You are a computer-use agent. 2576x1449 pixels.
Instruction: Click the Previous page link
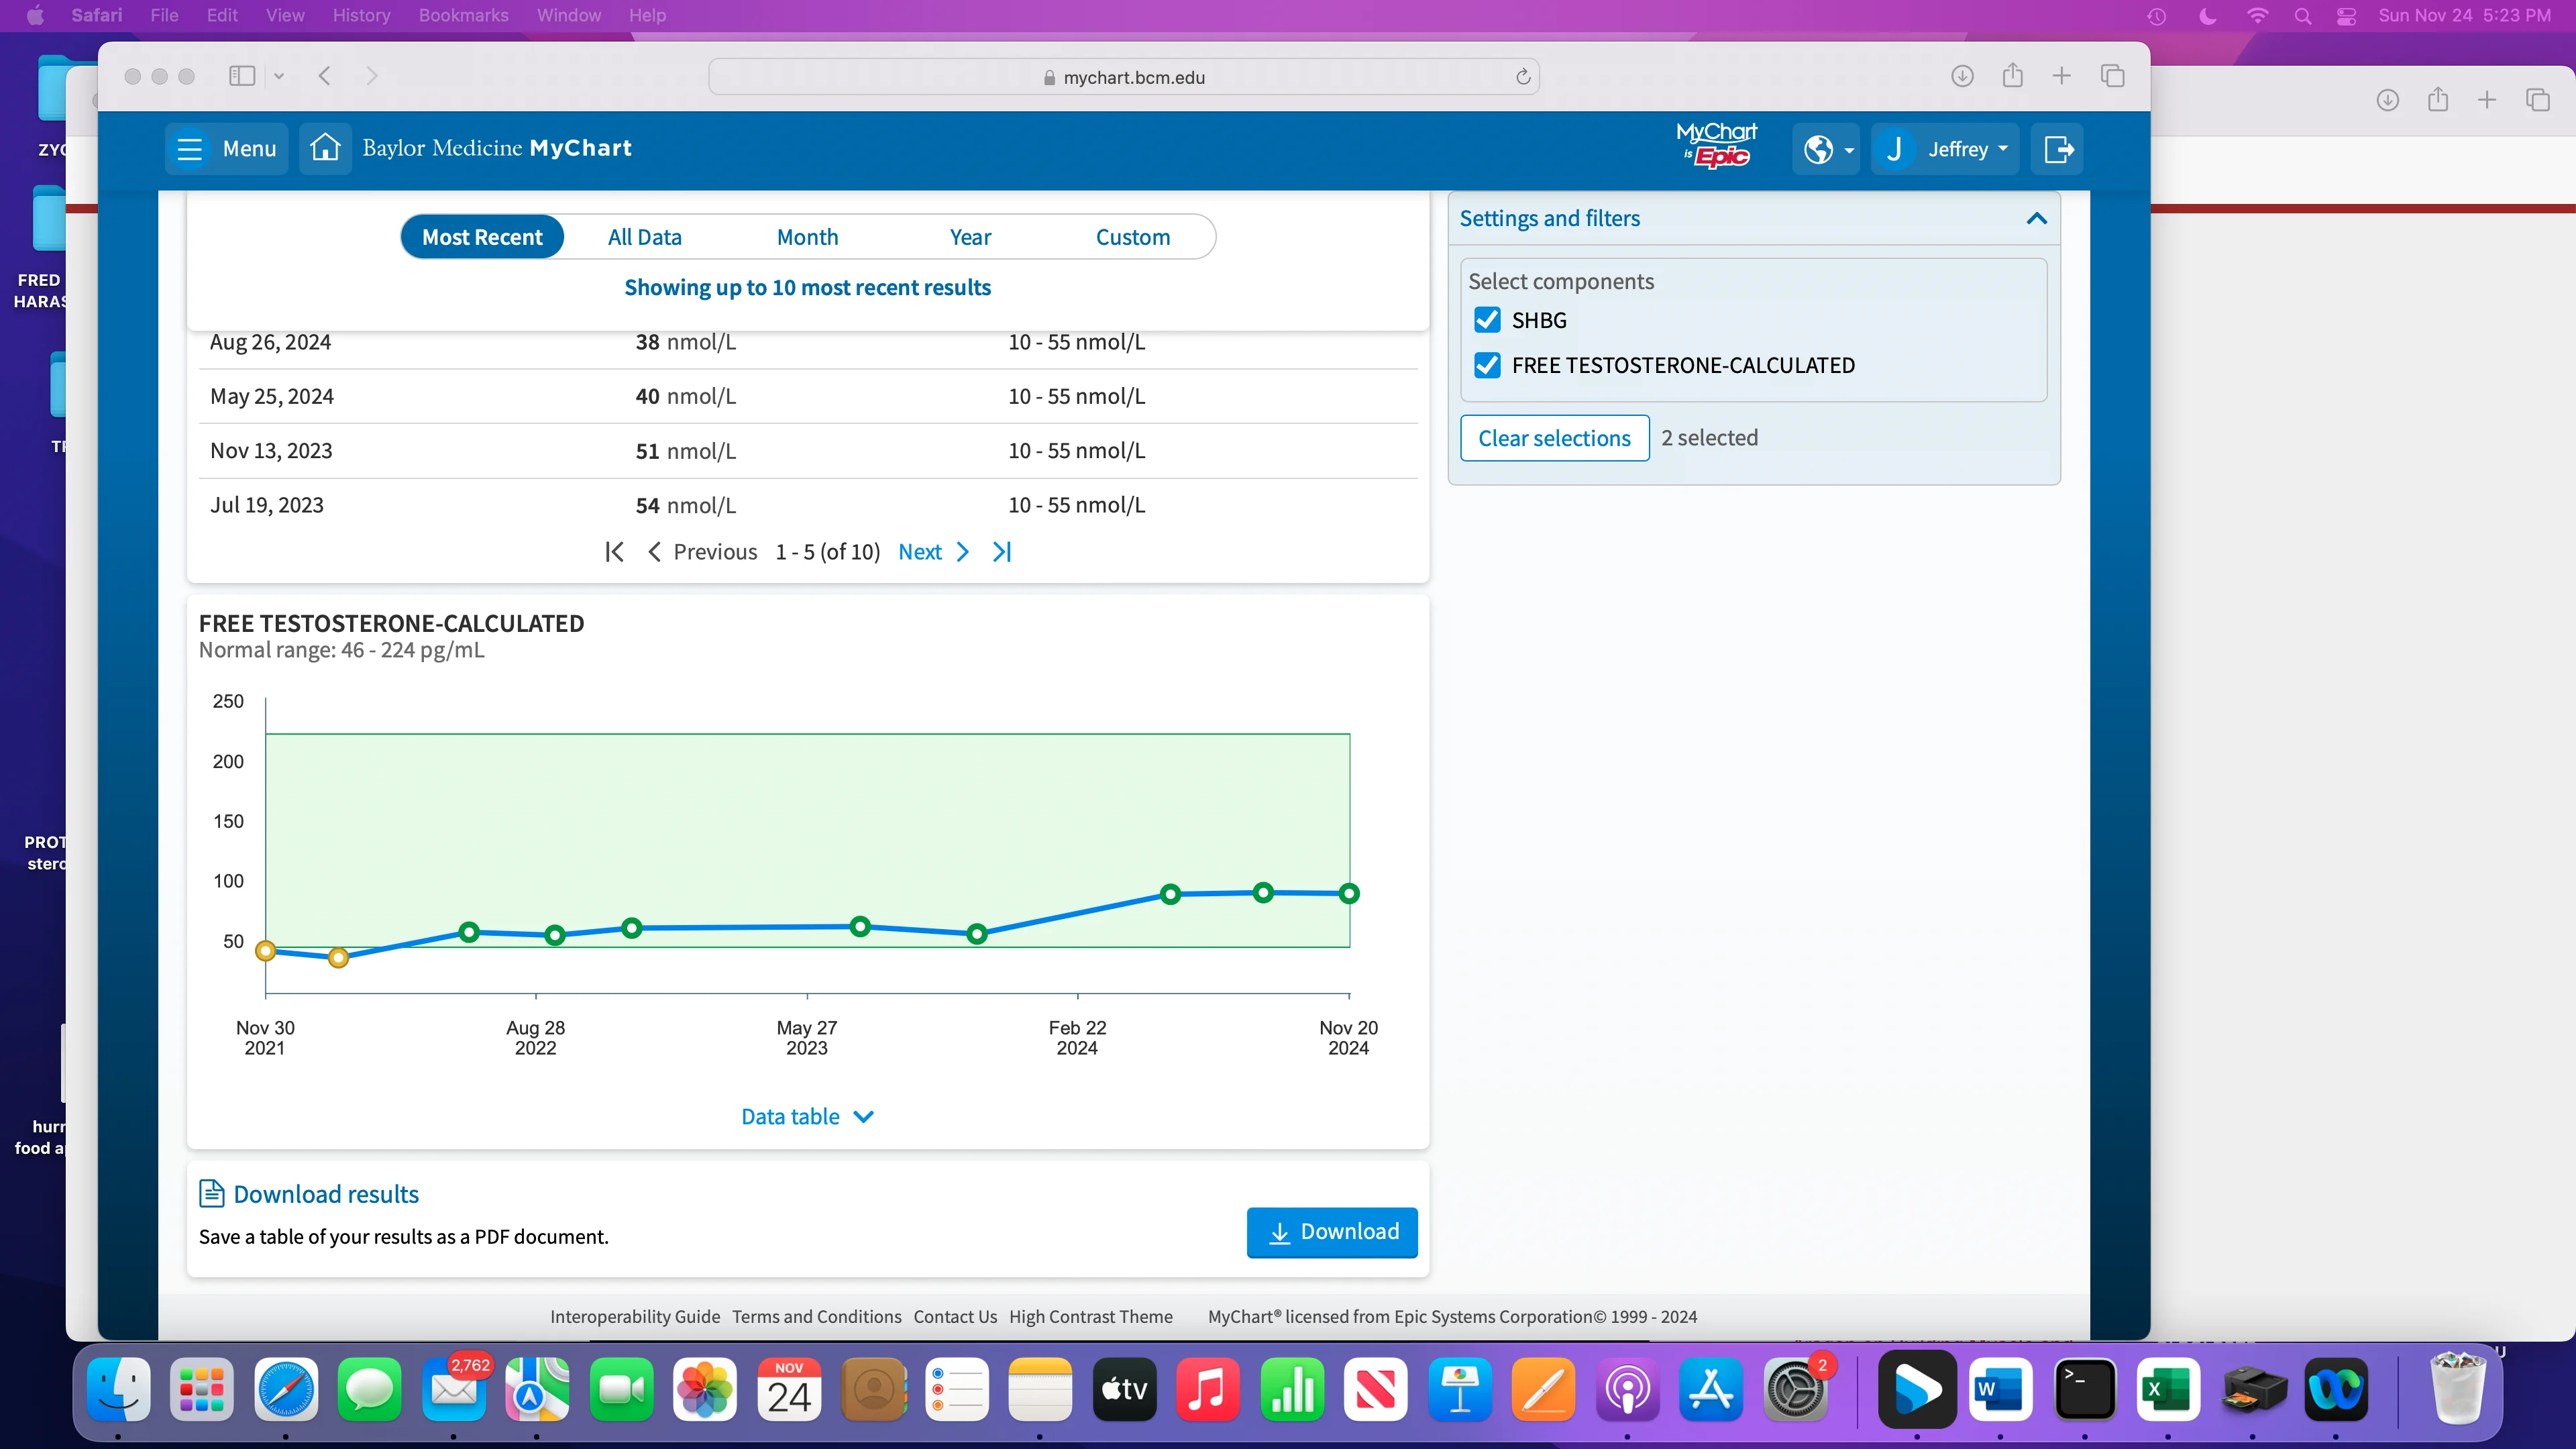[703, 552]
